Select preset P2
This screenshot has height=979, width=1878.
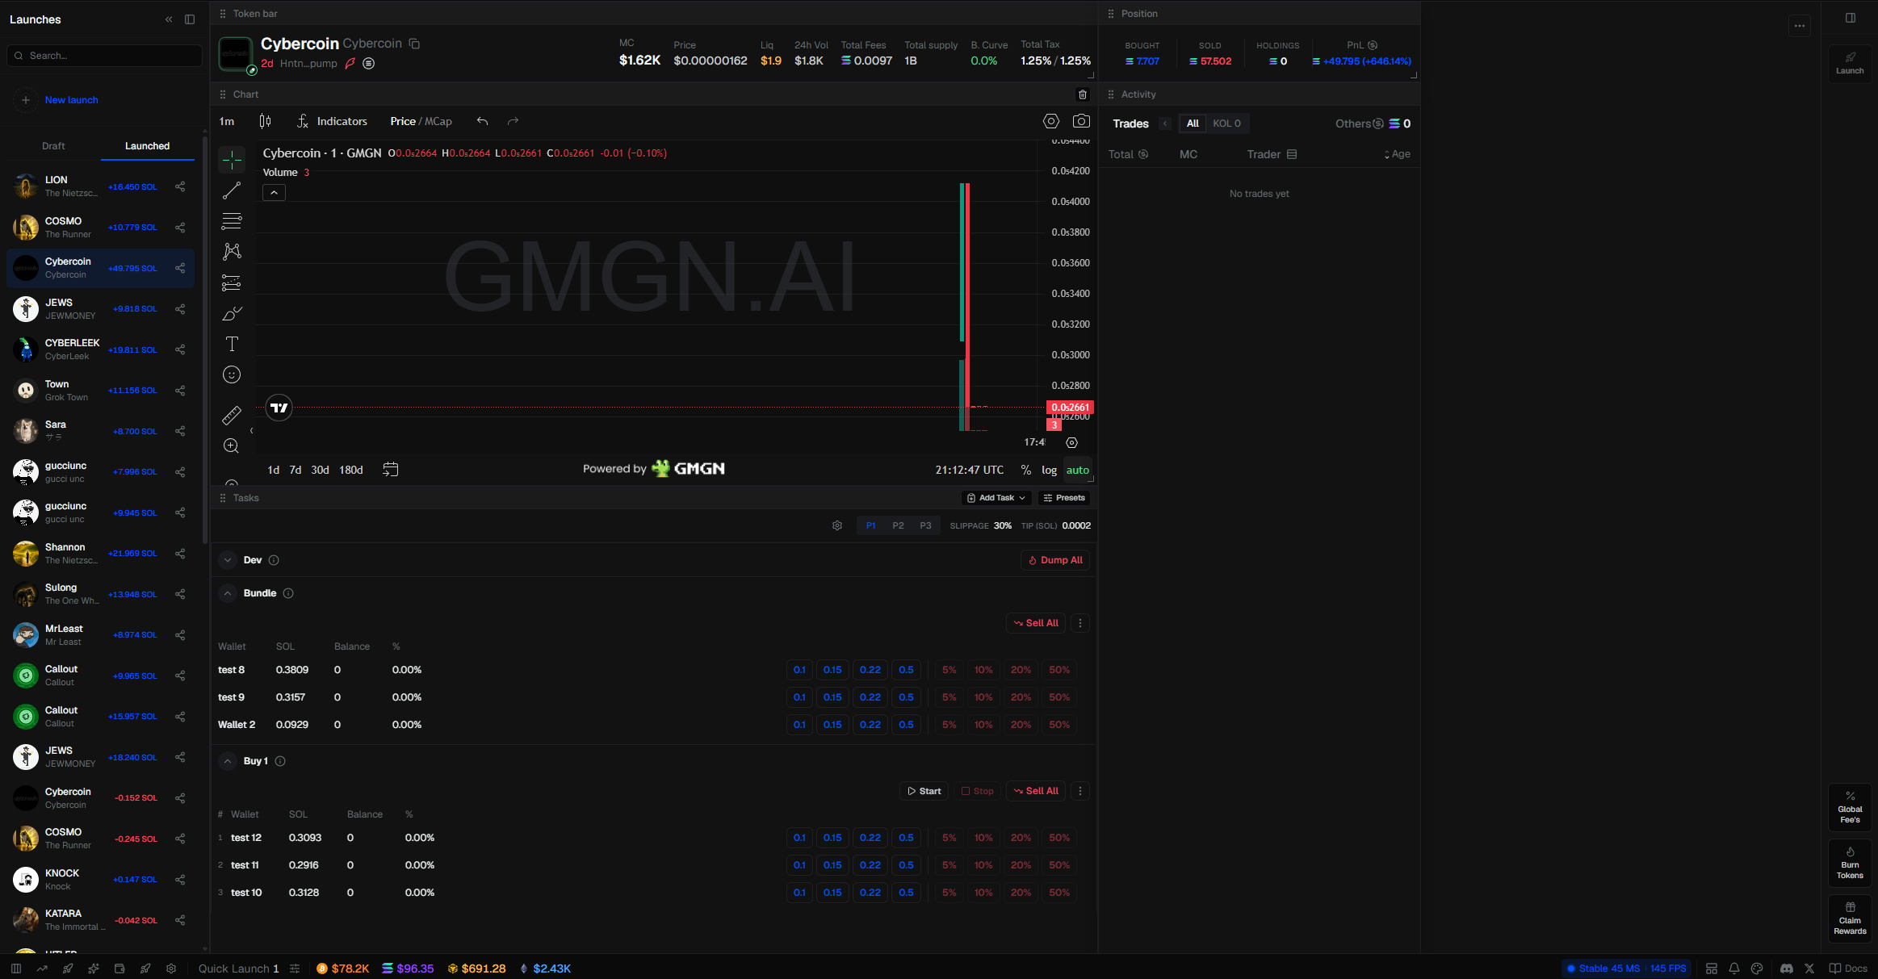point(898,525)
